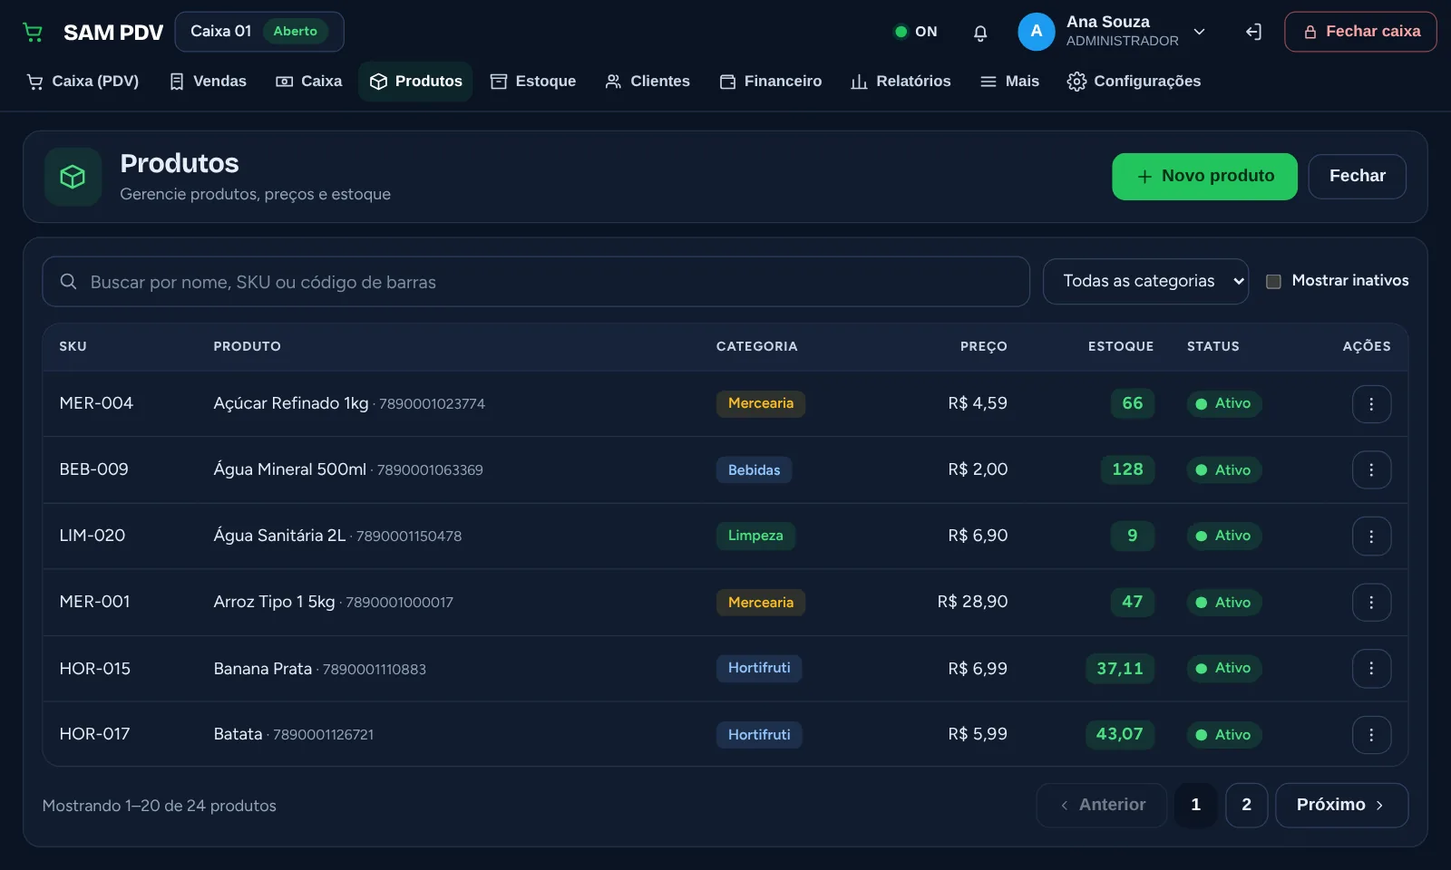Screen dimensions: 1451x870
Task: Go to page 2
Action: [x=1246, y=806]
